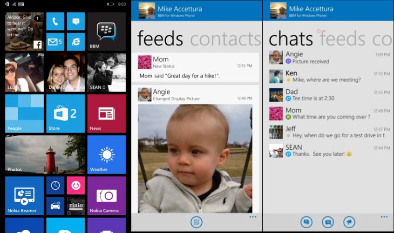Open the pink smiley face tile
Viewport: 394px width, 233px height.
click(x=76, y=186)
